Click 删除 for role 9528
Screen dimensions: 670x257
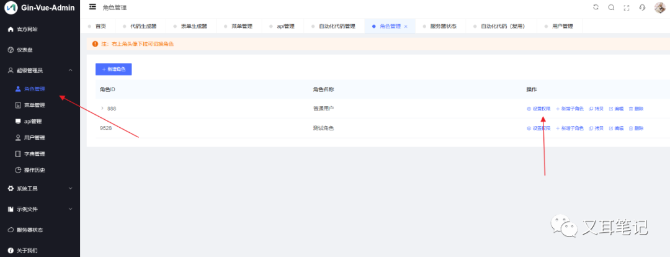(x=636, y=128)
